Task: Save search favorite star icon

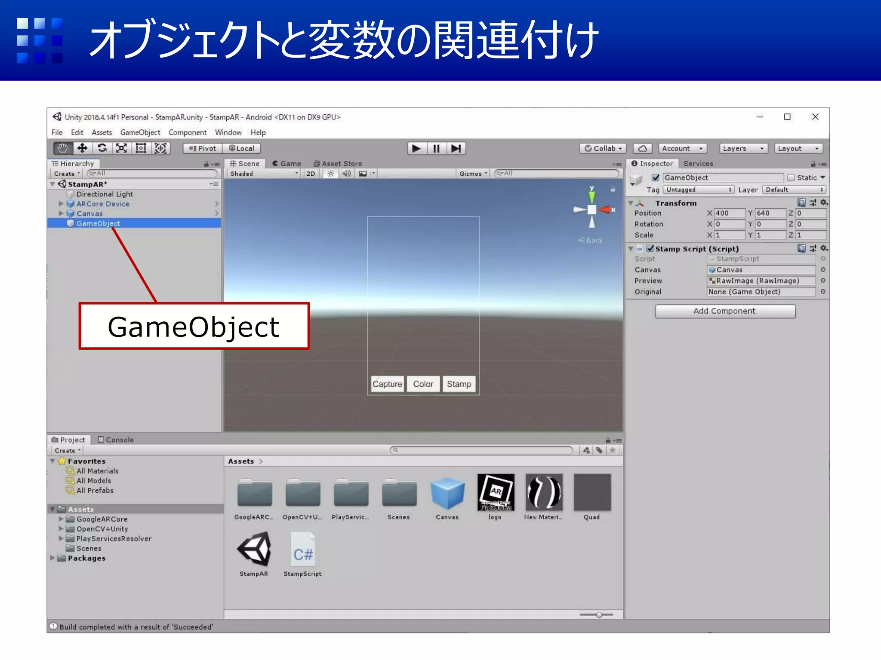Action: pyautogui.click(x=613, y=450)
